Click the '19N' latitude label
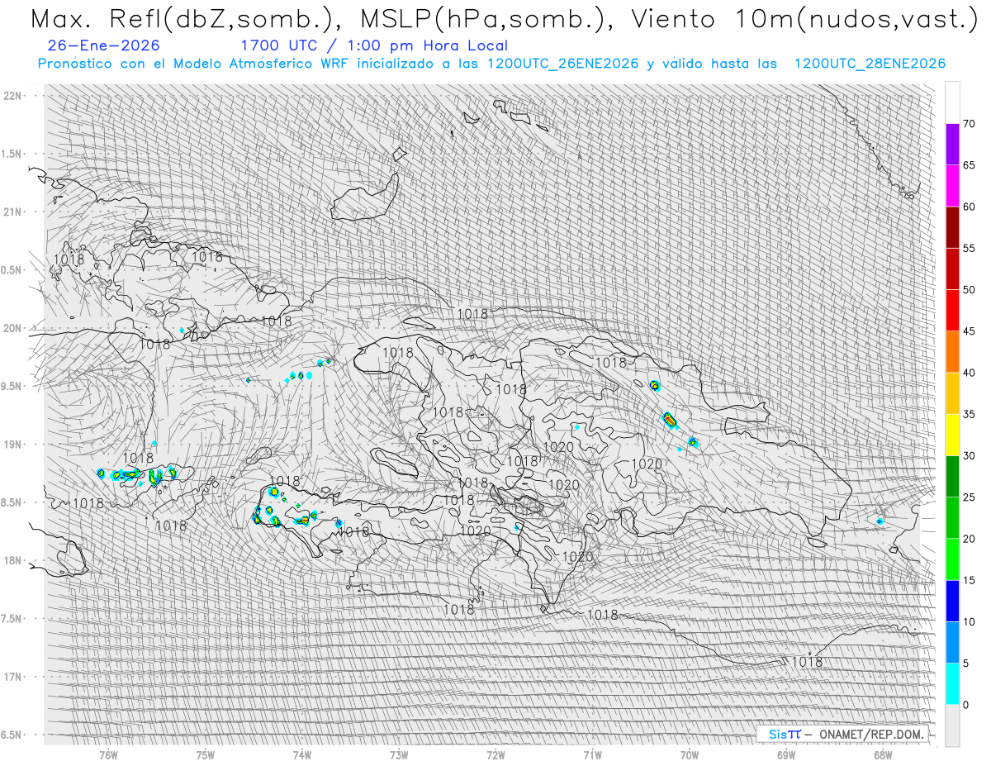Screen dimensions: 991x766 (12, 444)
